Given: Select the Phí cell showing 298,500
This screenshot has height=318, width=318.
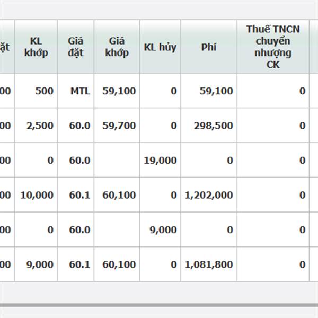Looking at the screenshot, I should pyautogui.click(x=209, y=125).
